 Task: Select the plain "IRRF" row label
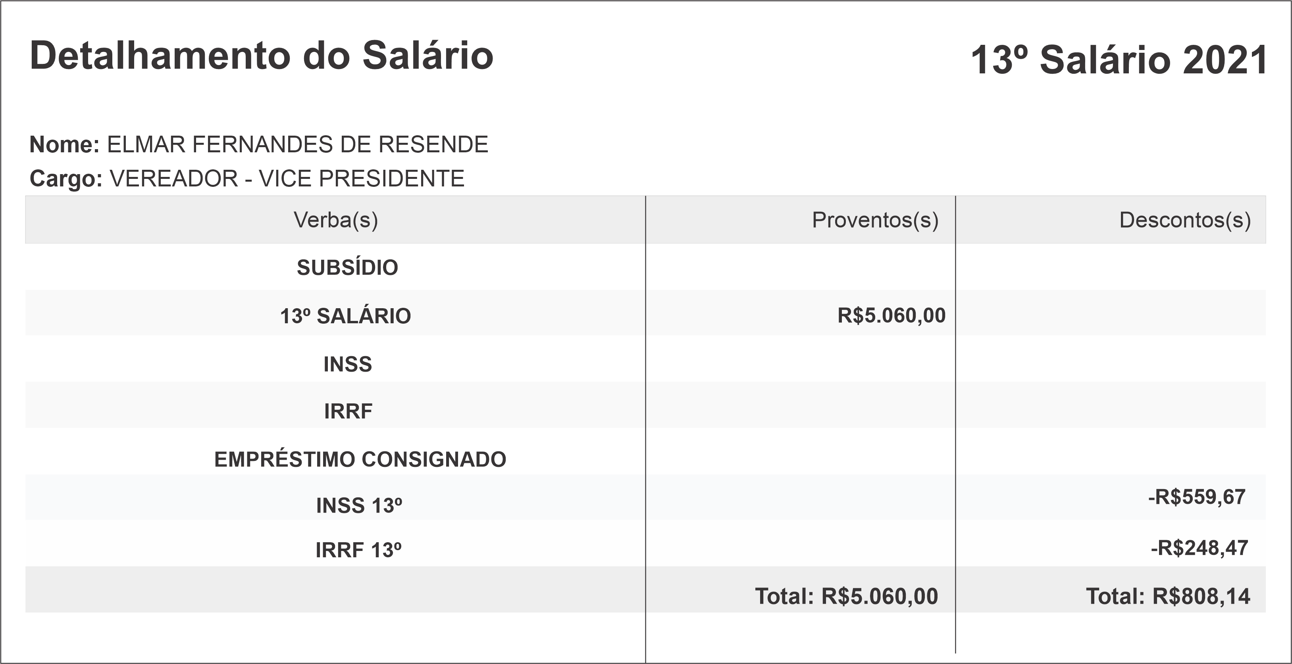[x=348, y=411]
